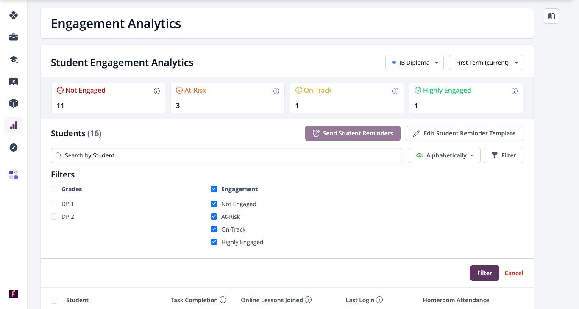This screenshot has width=579, height=309.
Task: Expand the Alphabetically sort dropdown
Action: coord(445,155)
